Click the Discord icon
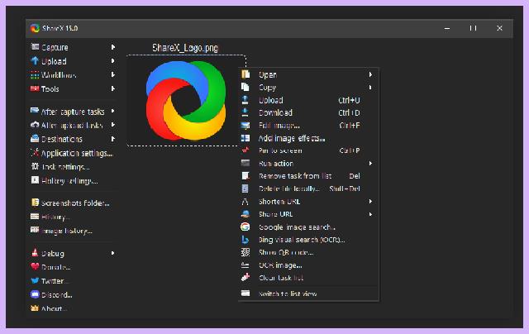 coord(35,294)
